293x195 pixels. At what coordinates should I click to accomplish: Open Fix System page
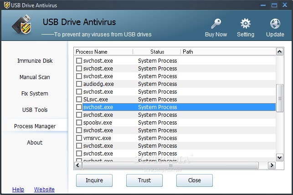pyautogui.click(x=35, y=93)
